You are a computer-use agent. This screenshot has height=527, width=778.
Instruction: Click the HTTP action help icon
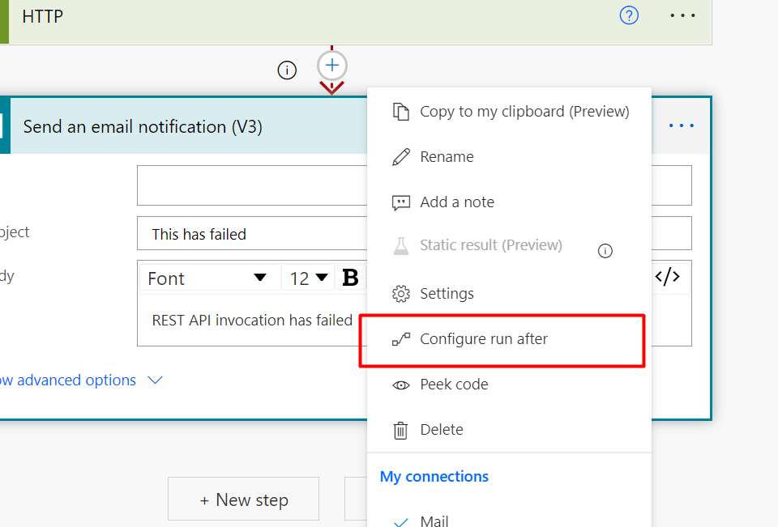[x=629, y=15]
